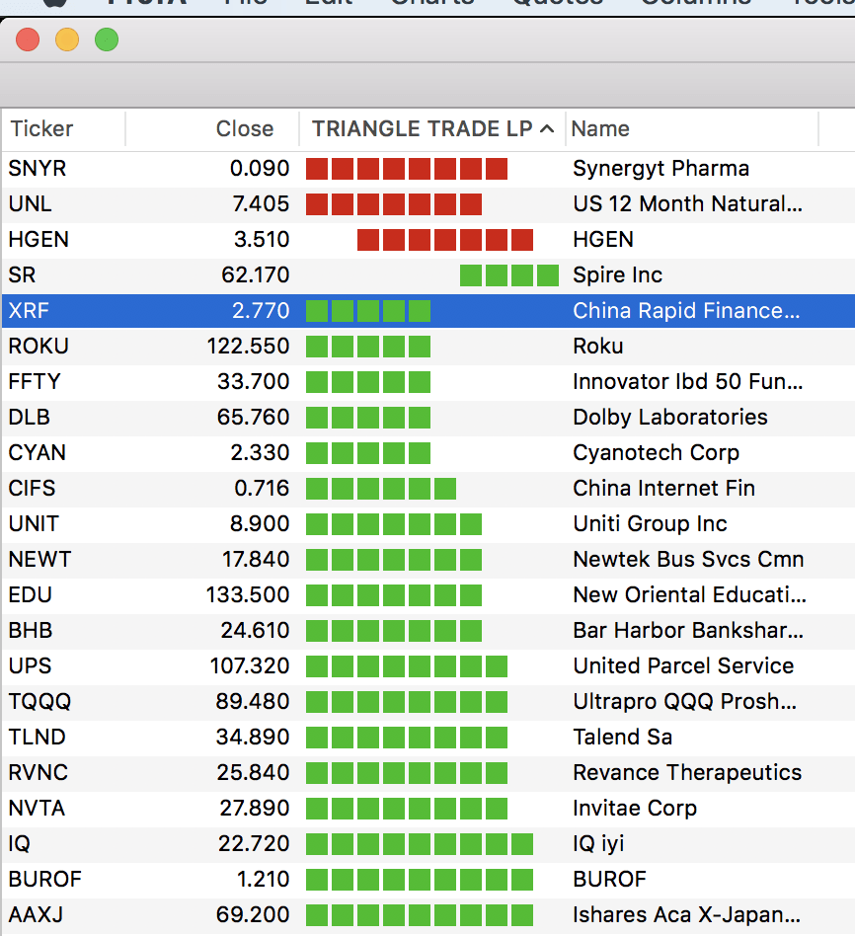The height and width of the screenshot is (936, 855).
Task: Sort by the Ticker column header
Action: tap(41, 129)
